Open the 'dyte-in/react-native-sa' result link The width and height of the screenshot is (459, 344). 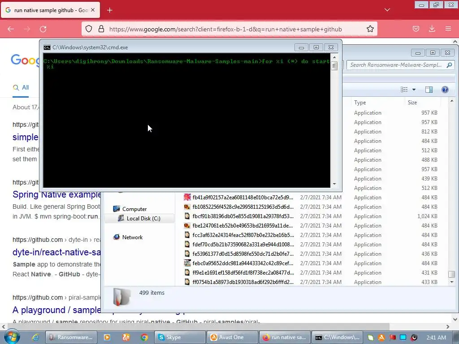56,252
